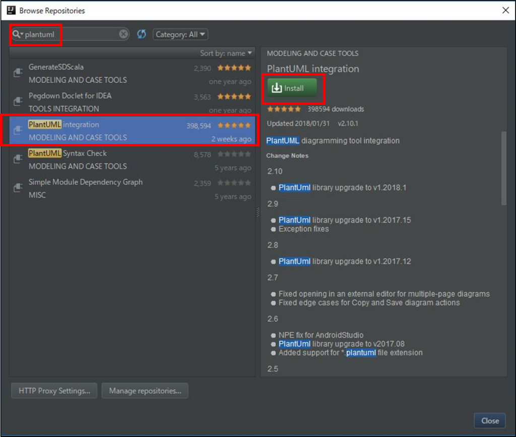The height and width of the screenshot is (437, 516).
Task: Click 'Fixed opening in an external editor' note
Action: point(384,294)
